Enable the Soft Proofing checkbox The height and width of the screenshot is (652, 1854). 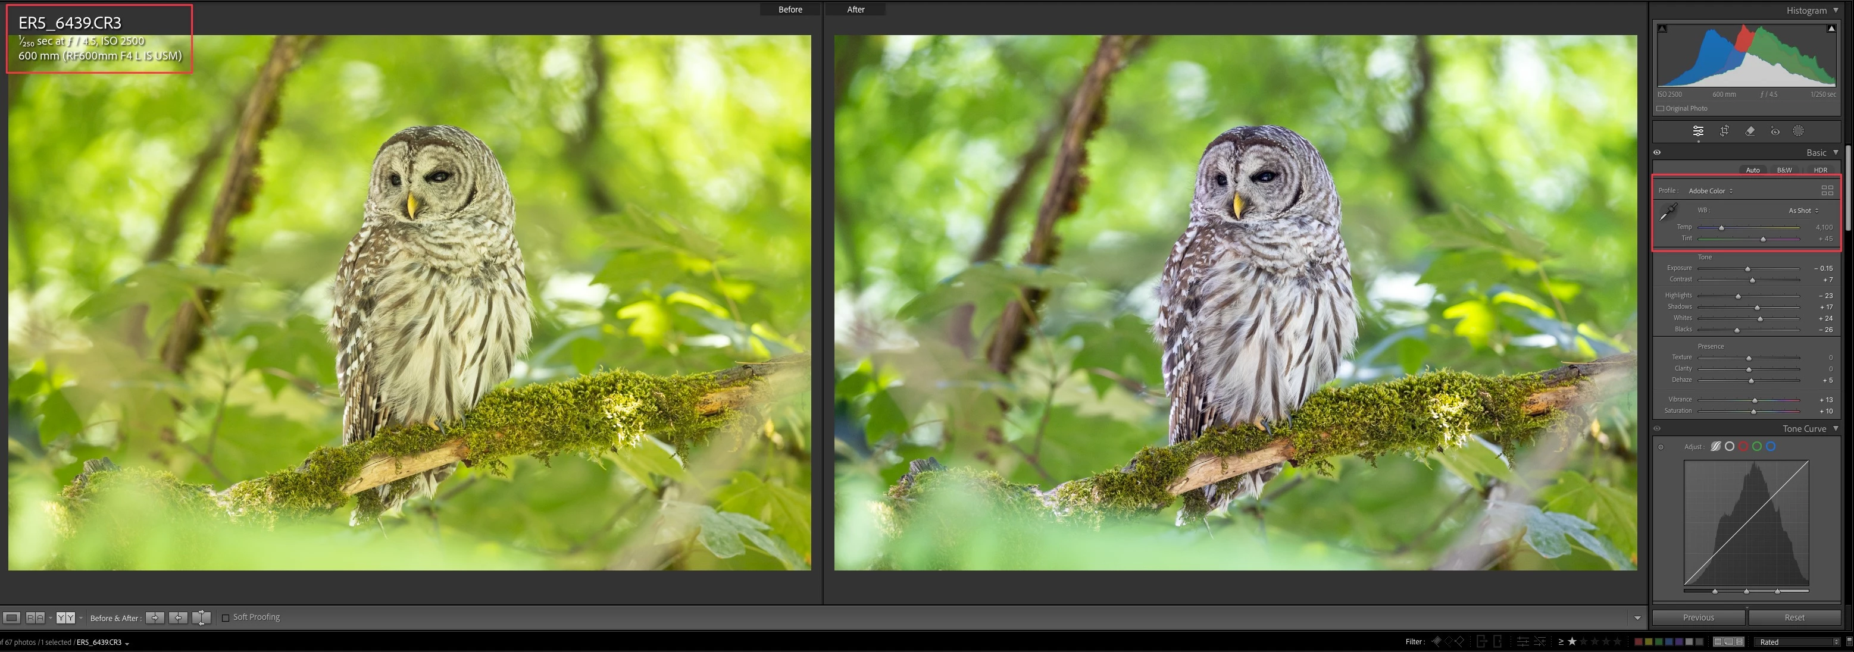click(x=225, y=617)
